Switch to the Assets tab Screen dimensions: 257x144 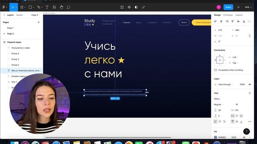click(20, 15)
